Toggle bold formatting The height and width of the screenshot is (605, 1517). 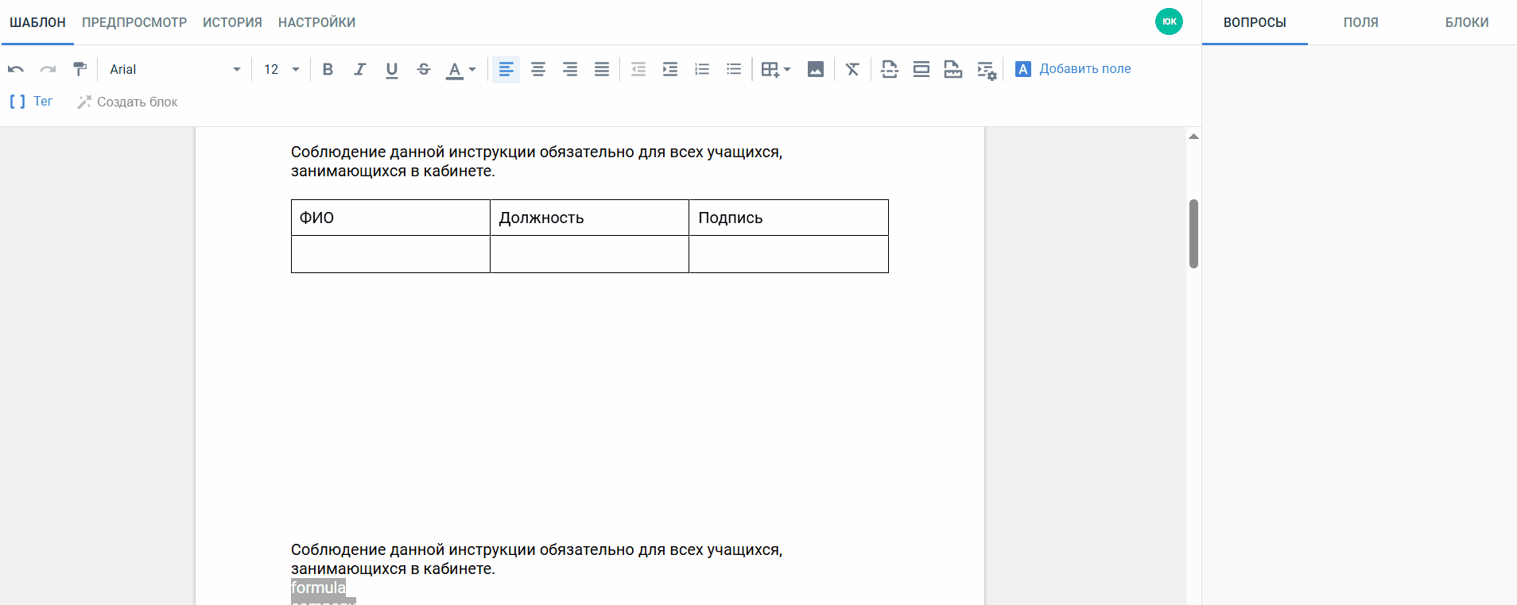click(328, 70)
